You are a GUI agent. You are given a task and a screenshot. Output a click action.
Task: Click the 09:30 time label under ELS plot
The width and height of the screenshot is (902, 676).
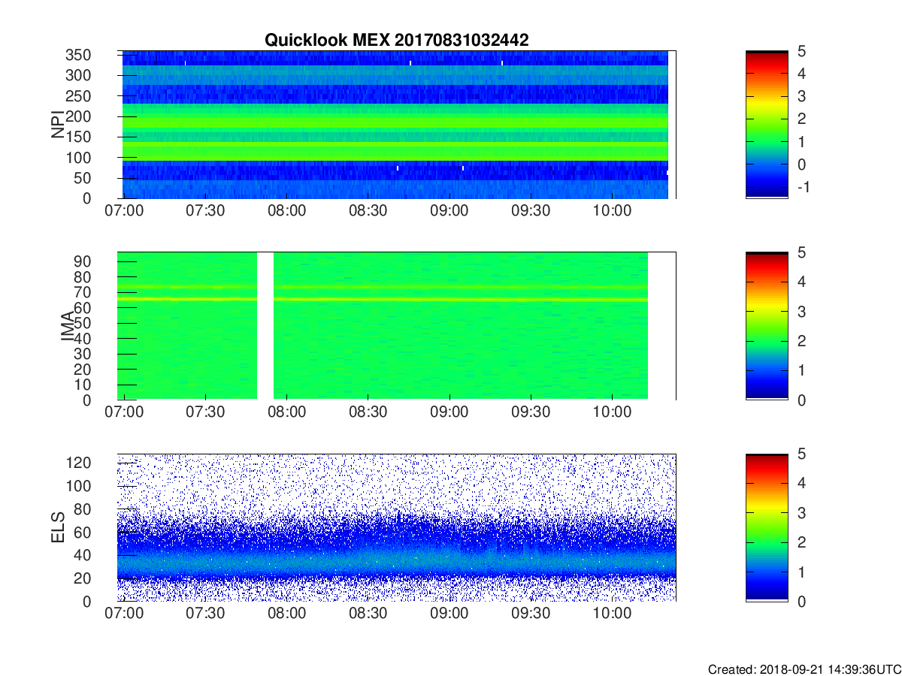pyautogui.click(x=531, y=614)
